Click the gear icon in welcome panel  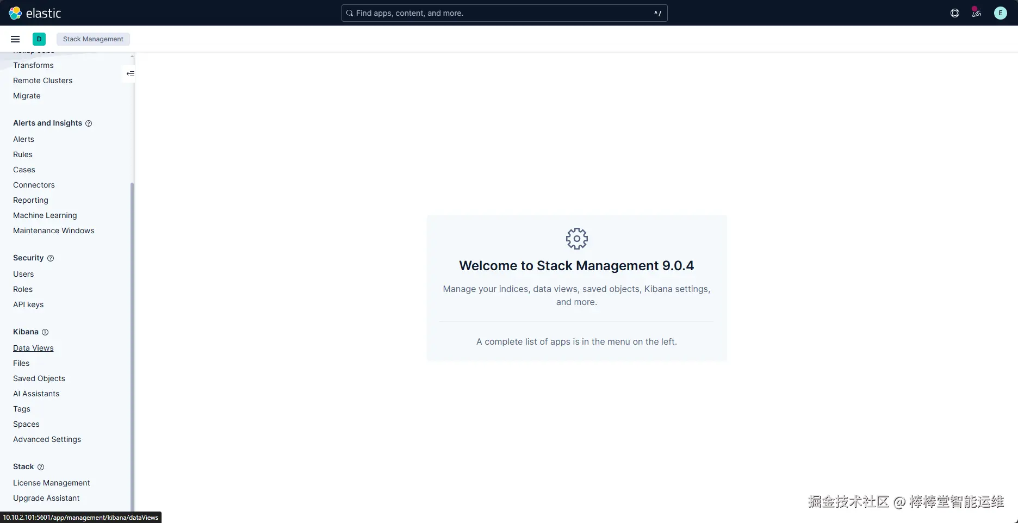pyautogui.click(x=577, y=239)
